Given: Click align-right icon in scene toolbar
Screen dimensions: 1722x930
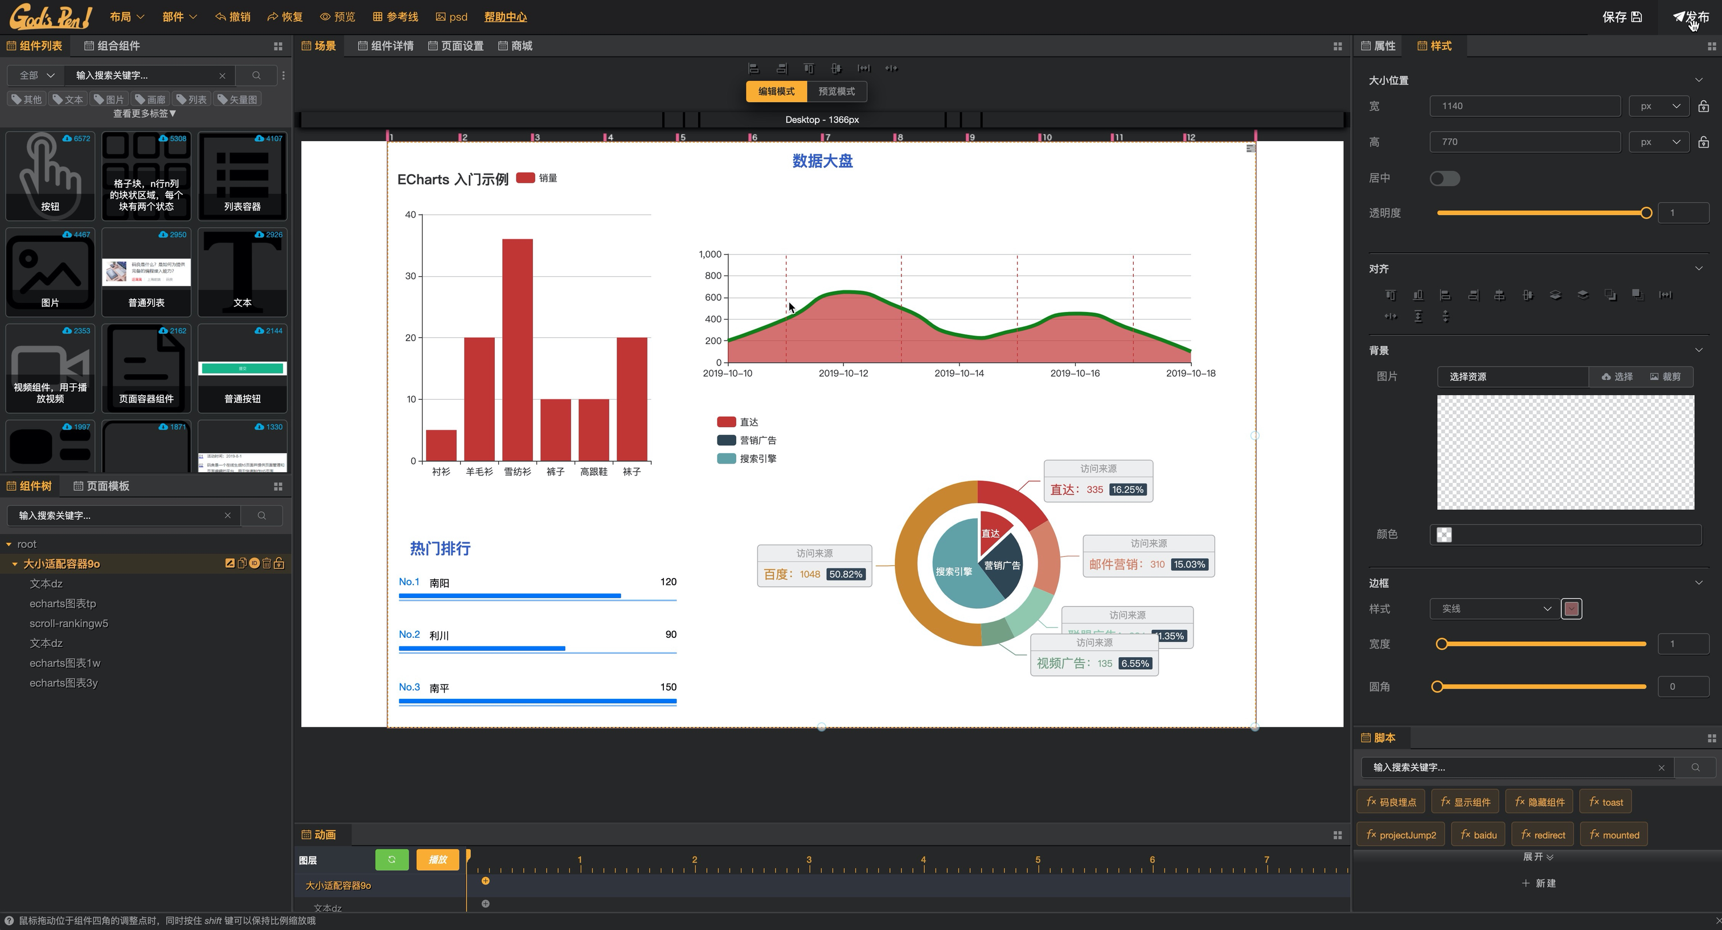Looking at the screenshot, I should (x=781, y=68).
